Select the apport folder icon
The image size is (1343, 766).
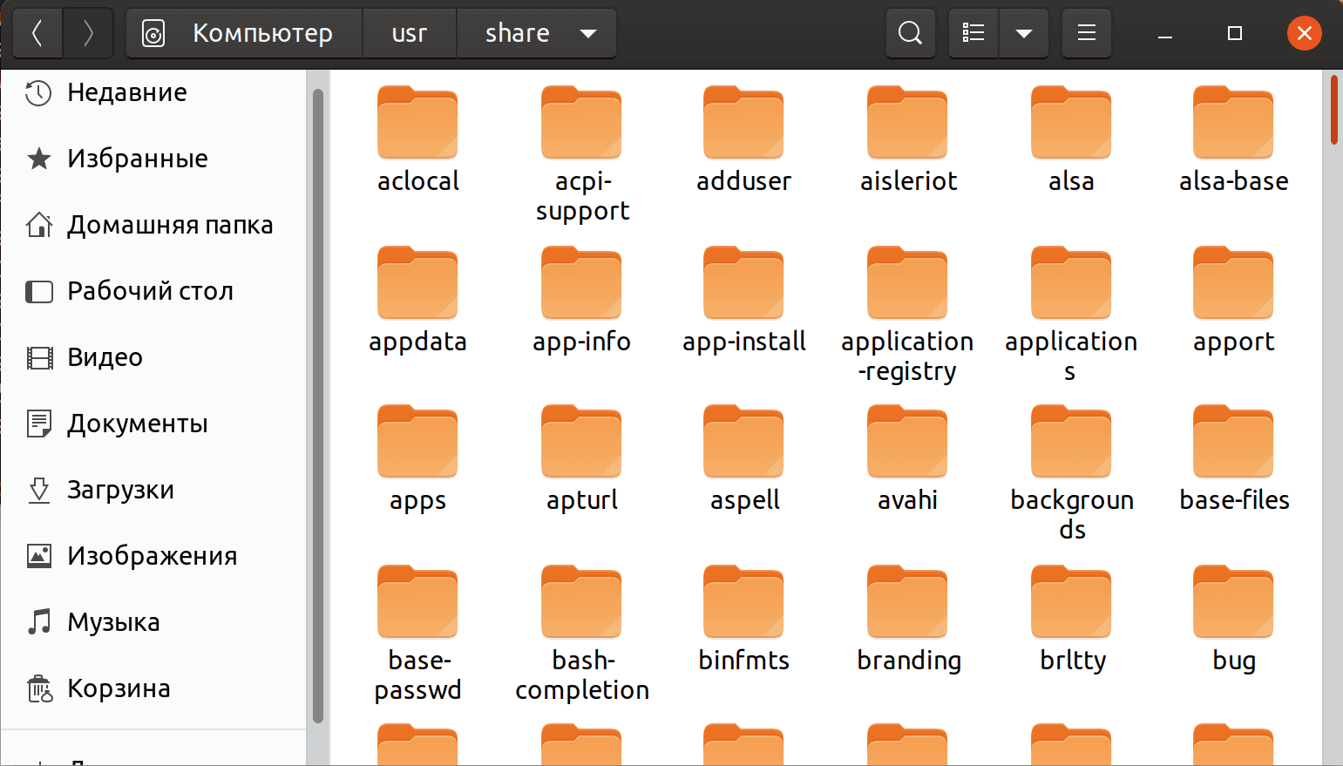point(1233,283)
